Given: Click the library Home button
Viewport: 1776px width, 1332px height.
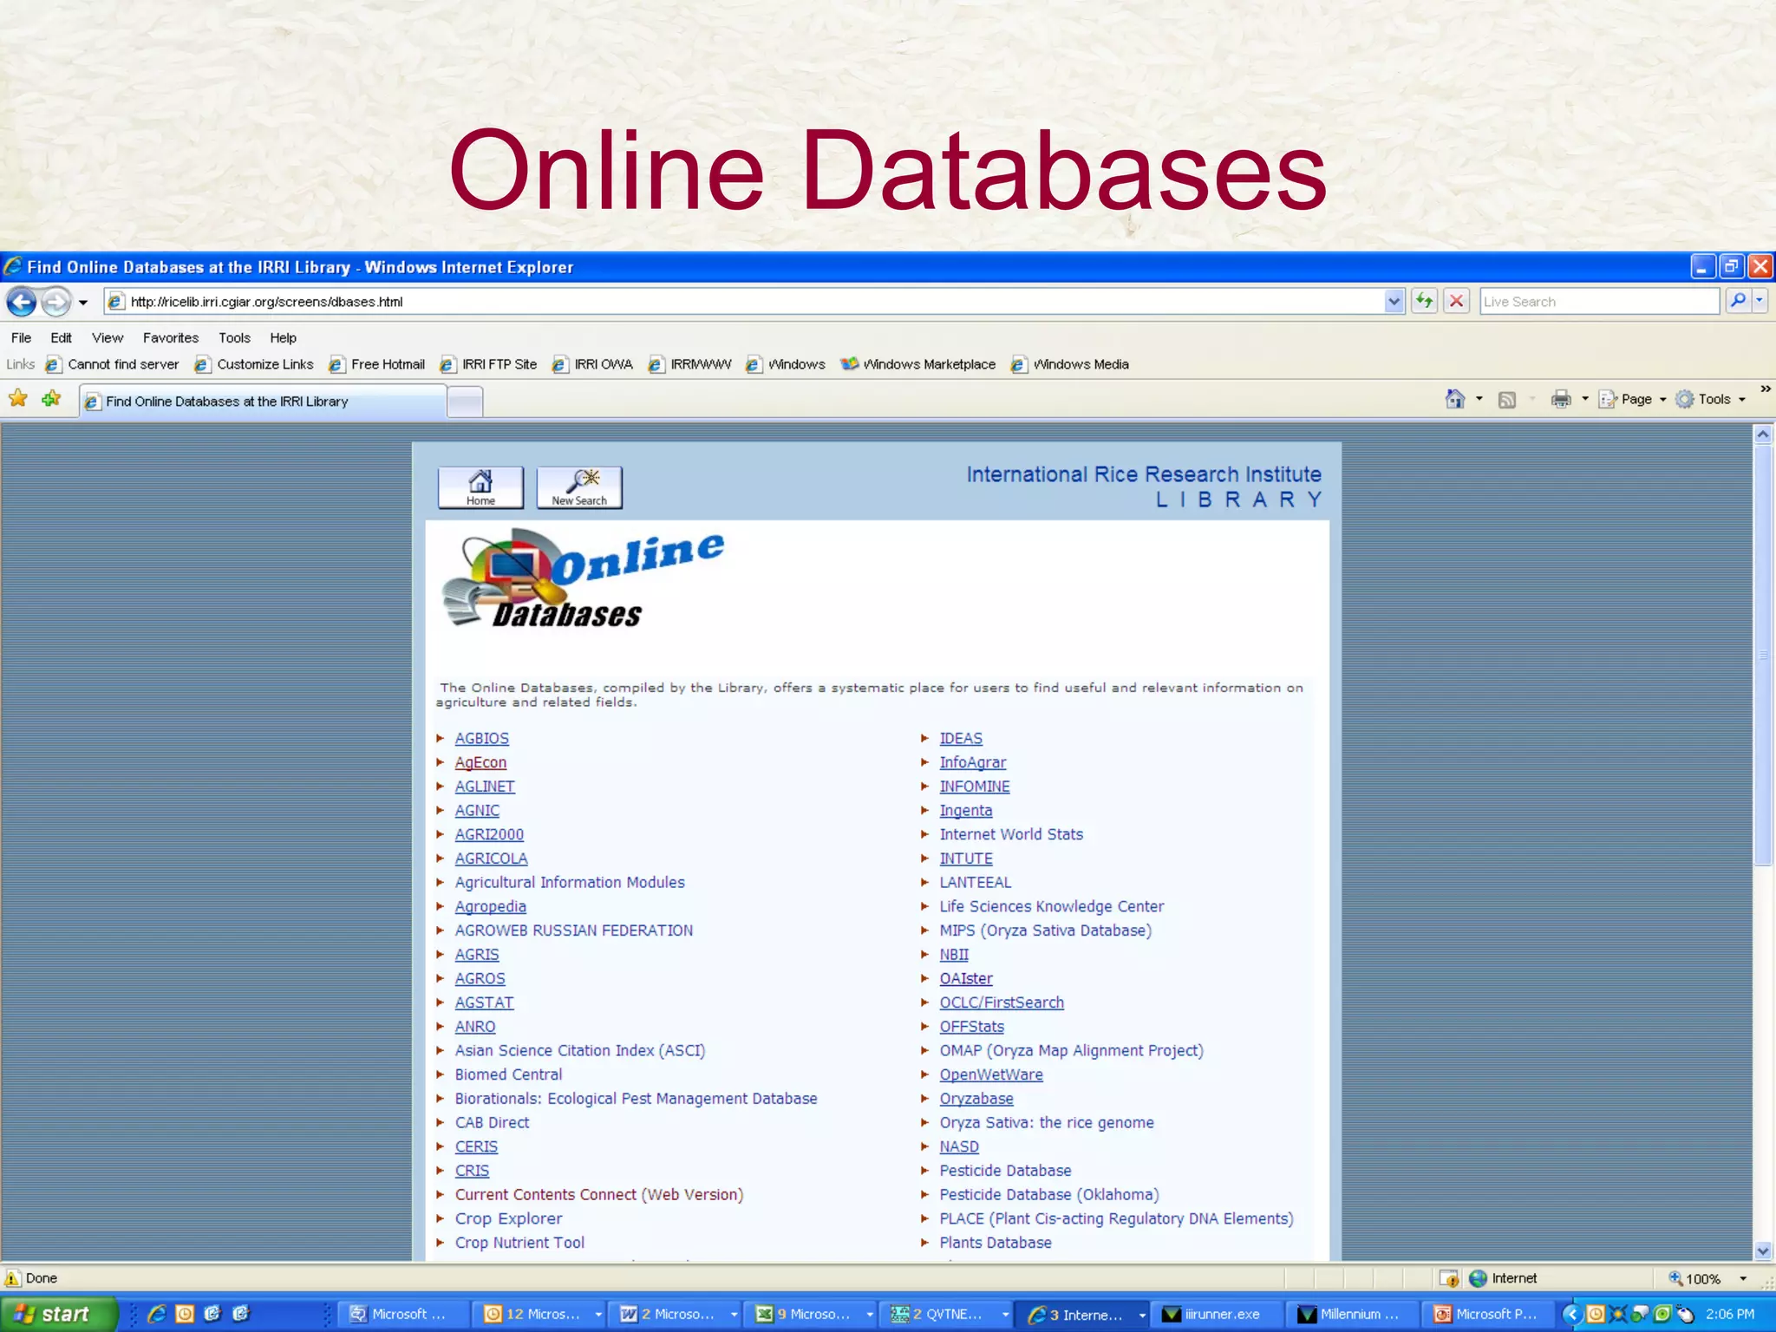Looking at the screenshot, I should pos(480,487).
